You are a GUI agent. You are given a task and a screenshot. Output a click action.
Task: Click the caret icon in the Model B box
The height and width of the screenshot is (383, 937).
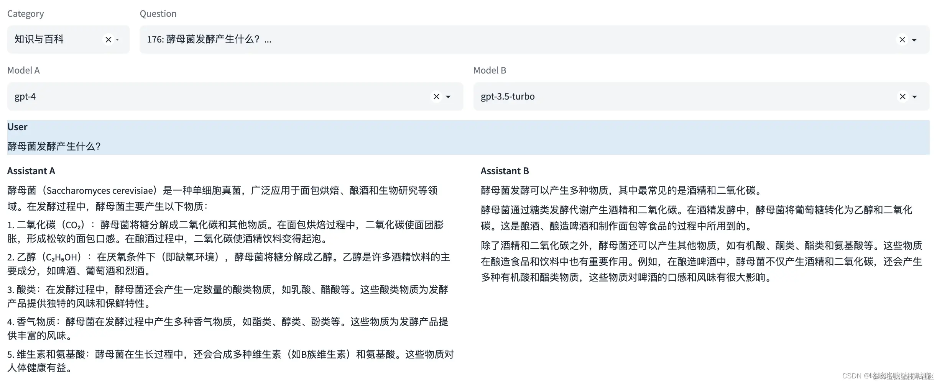[915, 97]
